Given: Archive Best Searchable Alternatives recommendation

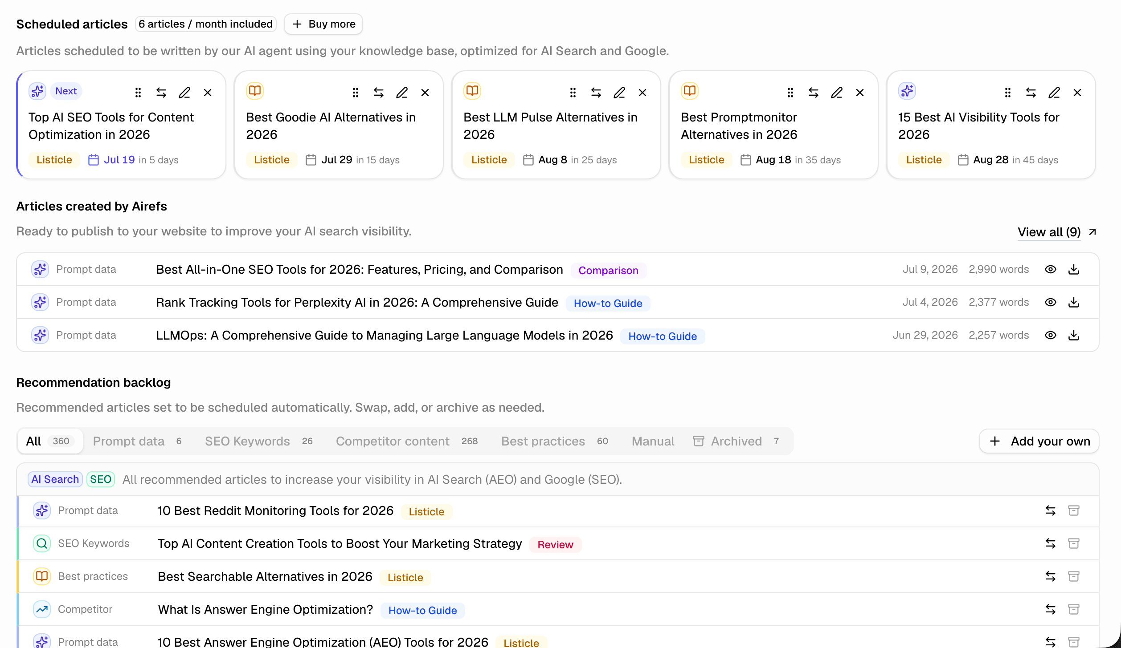Looking at the screenshot, I should (x=1074, y=576).
